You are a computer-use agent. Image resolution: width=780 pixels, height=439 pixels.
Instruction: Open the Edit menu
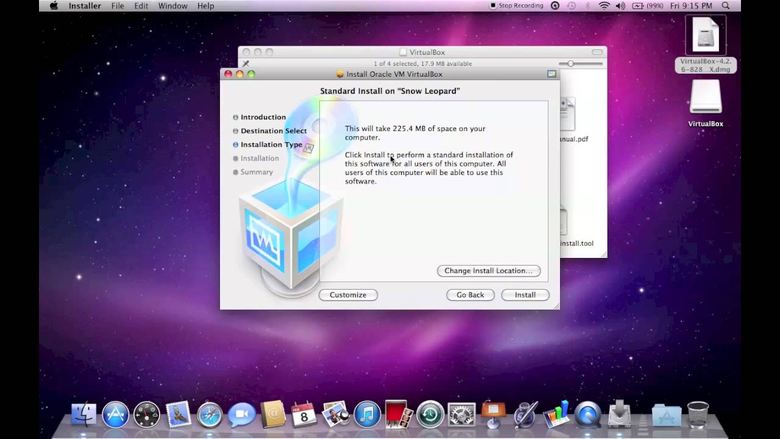(x=141, y=5)
